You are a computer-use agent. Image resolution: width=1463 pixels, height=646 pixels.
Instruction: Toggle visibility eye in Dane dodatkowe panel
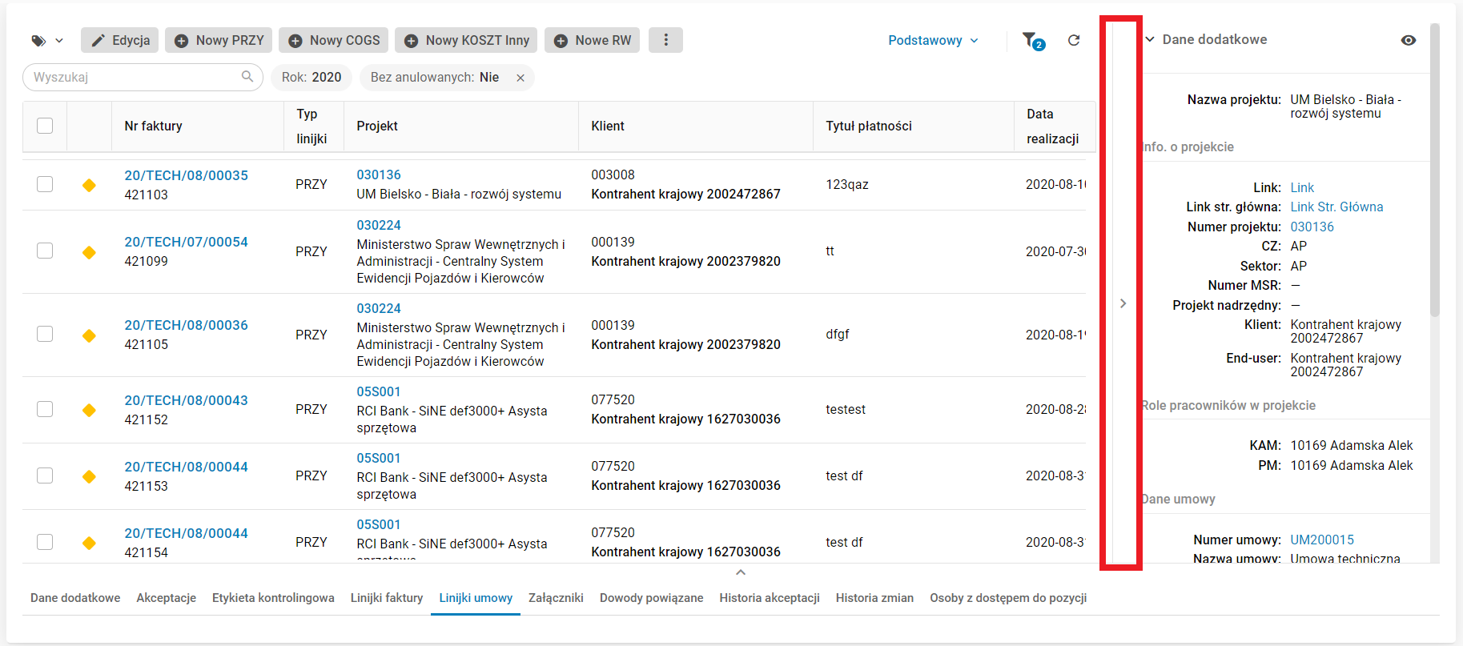pos(1409,40)
